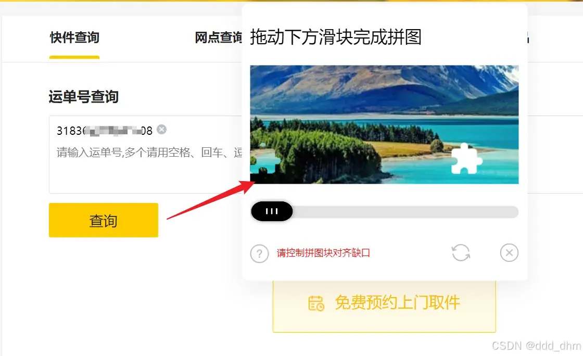This screenshot has width=583, height=356.
Task: Click the red 请控制拼图块对齐缺口 message
Action: [323, 253]
